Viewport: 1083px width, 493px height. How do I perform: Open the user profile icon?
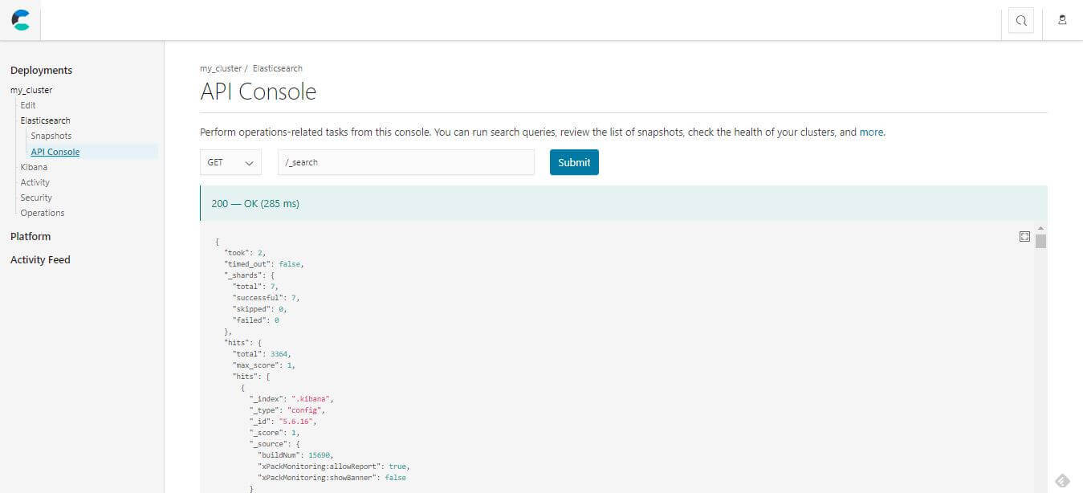(x=1062, y=21)
